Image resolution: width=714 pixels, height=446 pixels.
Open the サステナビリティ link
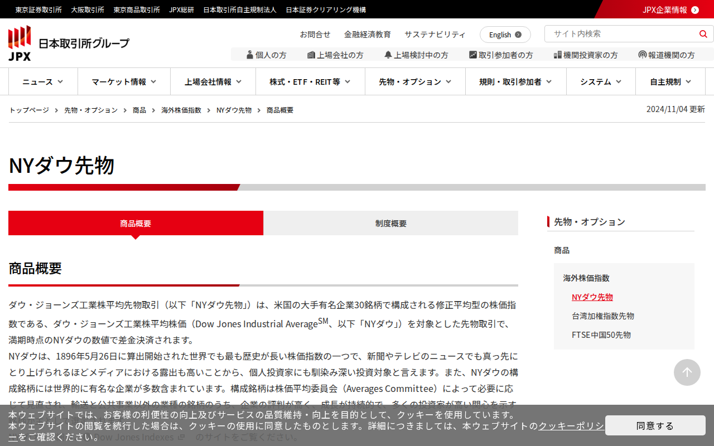(435, 34)
